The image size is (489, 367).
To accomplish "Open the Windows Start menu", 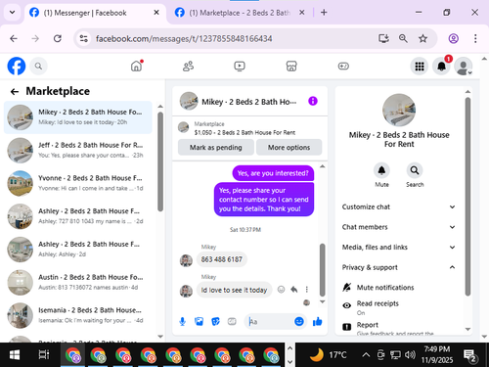I will (15, 354).
